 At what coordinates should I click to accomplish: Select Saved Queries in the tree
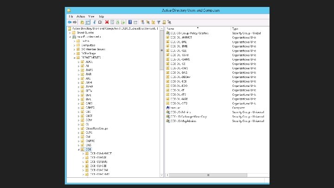click(x=85, y=32)
